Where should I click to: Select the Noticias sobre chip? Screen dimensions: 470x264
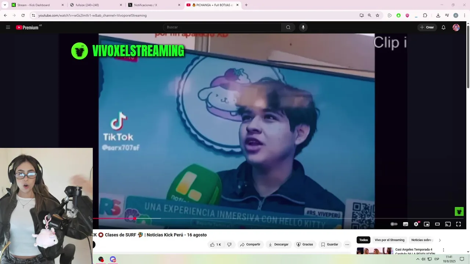pyautogui.click(x=422, y=240)
